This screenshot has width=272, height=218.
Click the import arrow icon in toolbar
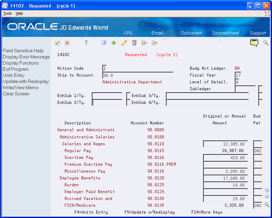click(x=144, y=43)
